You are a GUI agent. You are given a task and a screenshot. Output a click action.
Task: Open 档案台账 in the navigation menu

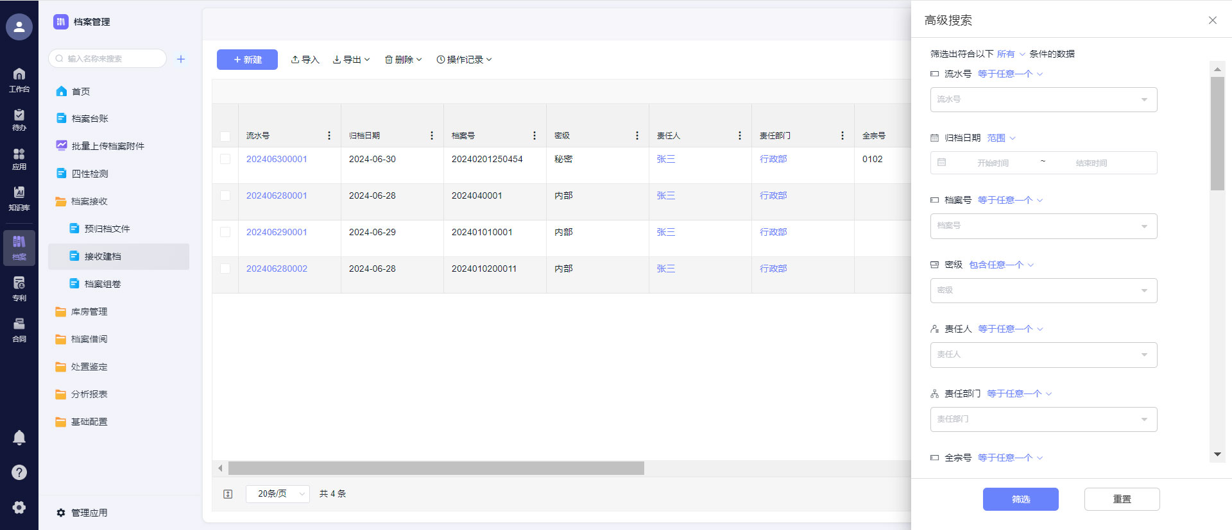click(x=90, y=119)
